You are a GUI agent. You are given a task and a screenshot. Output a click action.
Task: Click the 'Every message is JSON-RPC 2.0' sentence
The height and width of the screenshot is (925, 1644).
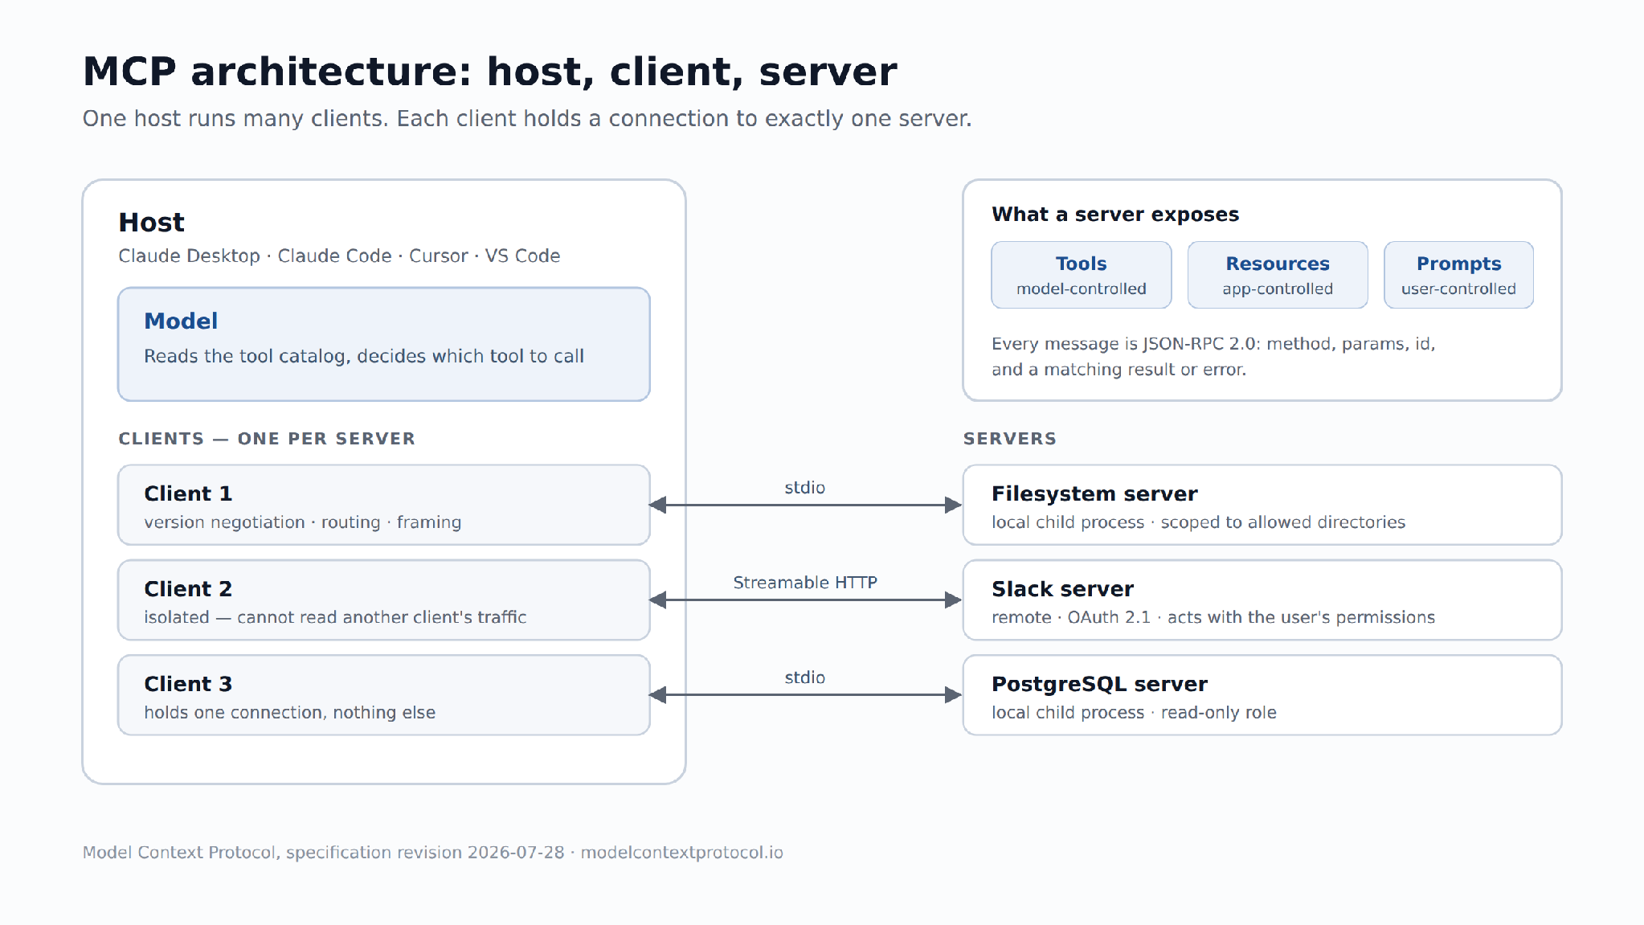tap(1213, 357)
